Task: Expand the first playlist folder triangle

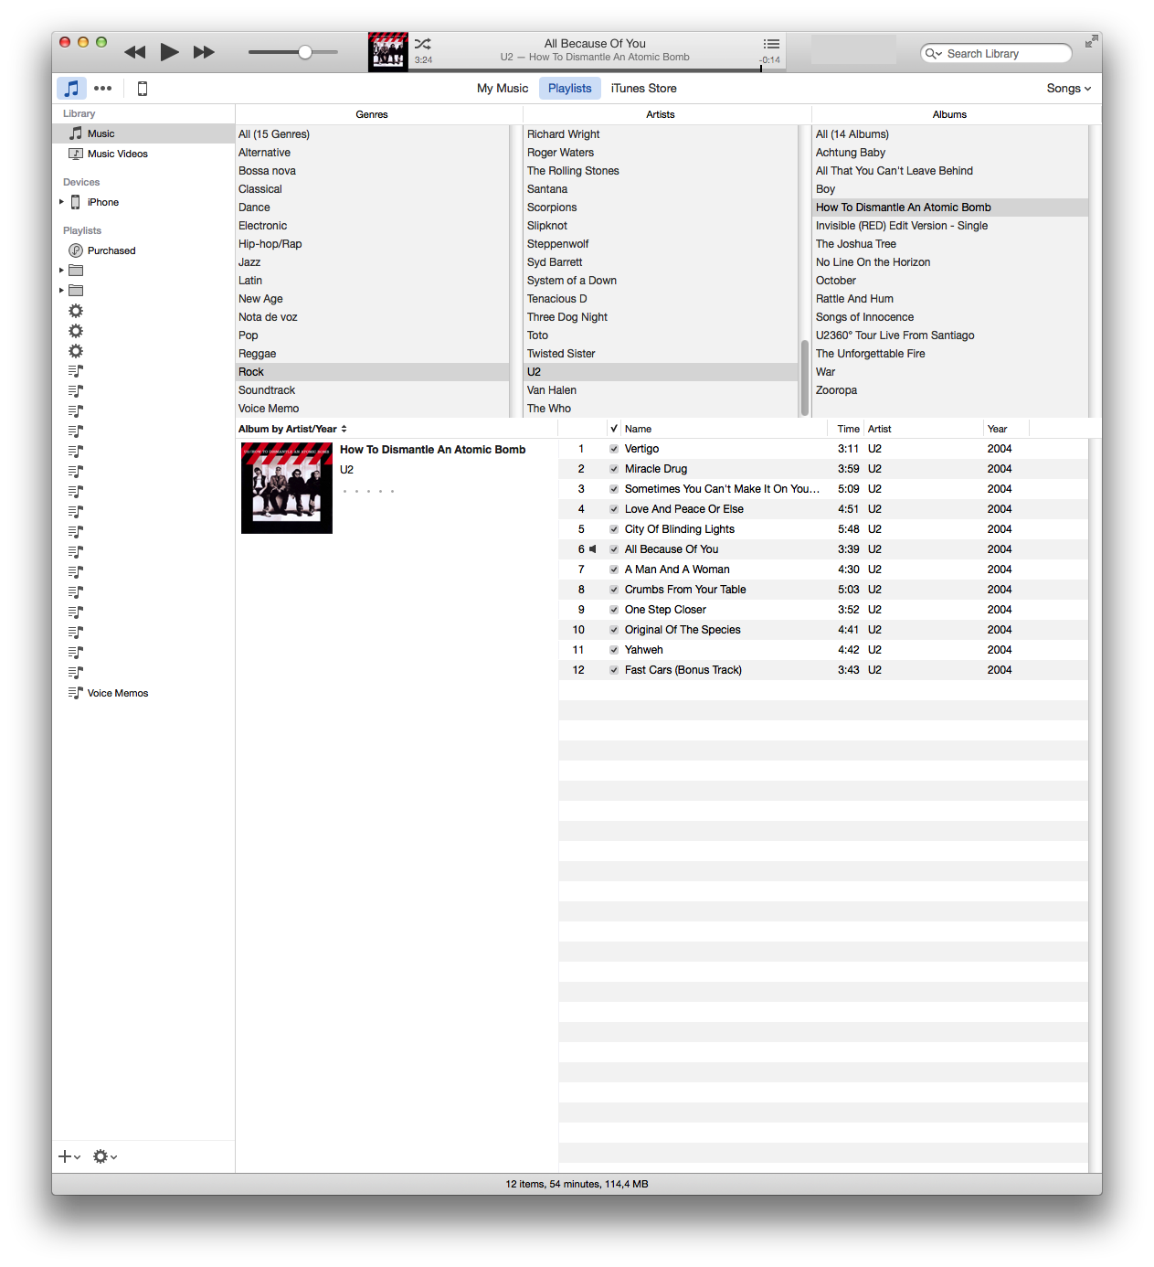Action: (x=61, y=271)
